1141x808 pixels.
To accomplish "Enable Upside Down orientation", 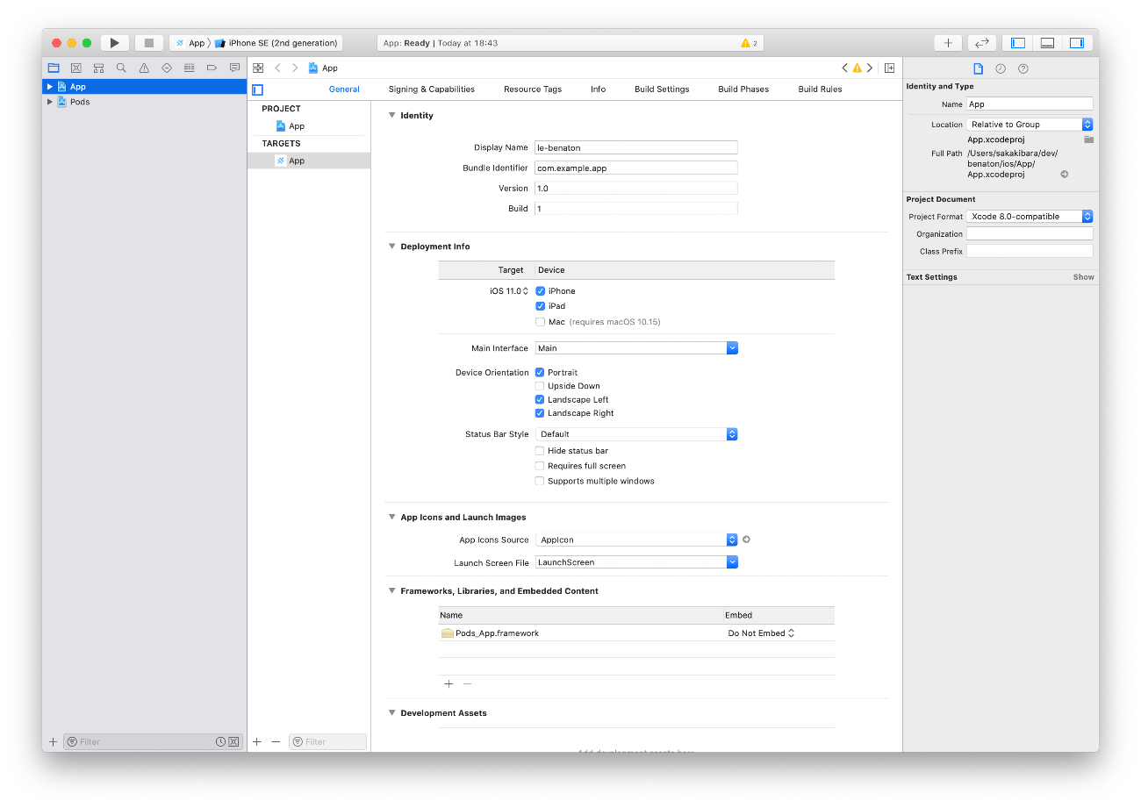I will coord(540,386).
